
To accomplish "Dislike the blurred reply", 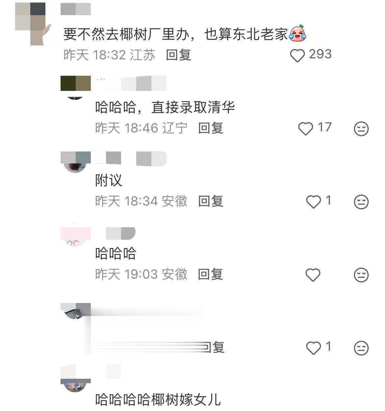I will click(x=361, y=348).
